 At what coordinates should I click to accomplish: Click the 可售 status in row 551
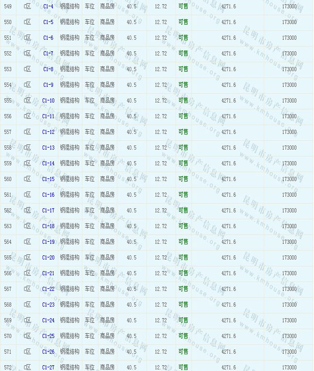coord(183,38)
